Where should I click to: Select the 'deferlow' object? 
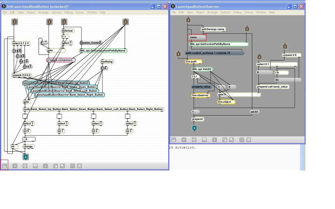68,31
